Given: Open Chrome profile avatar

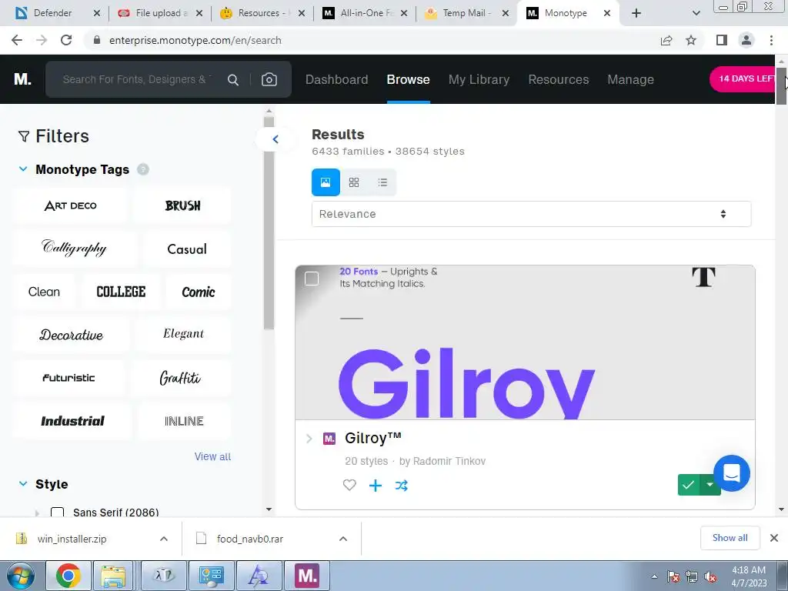Looking at the screenshot, I should [746, 40].
